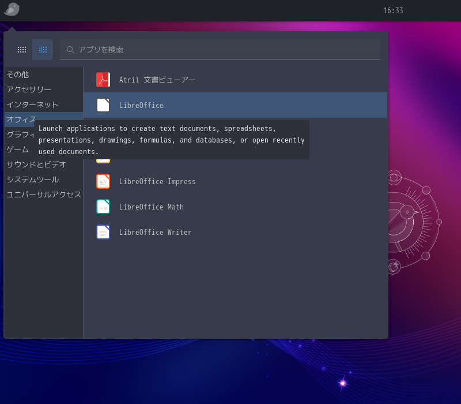Open LibreOffice Math via its icon
This screenshot has height=404, width=461.
coord(103,207)
